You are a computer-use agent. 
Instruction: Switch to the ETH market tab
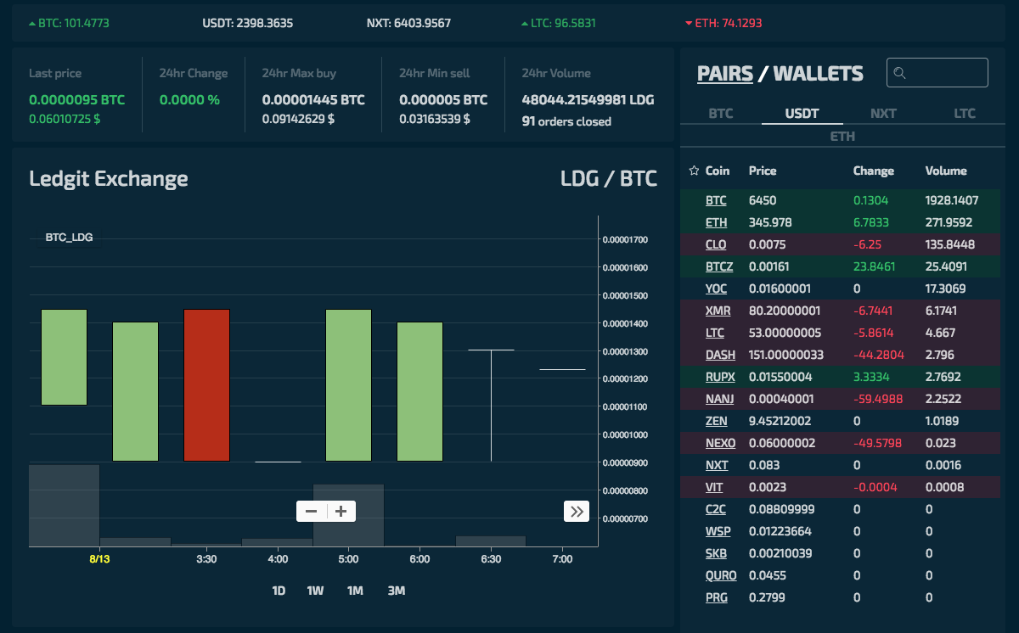842,136
